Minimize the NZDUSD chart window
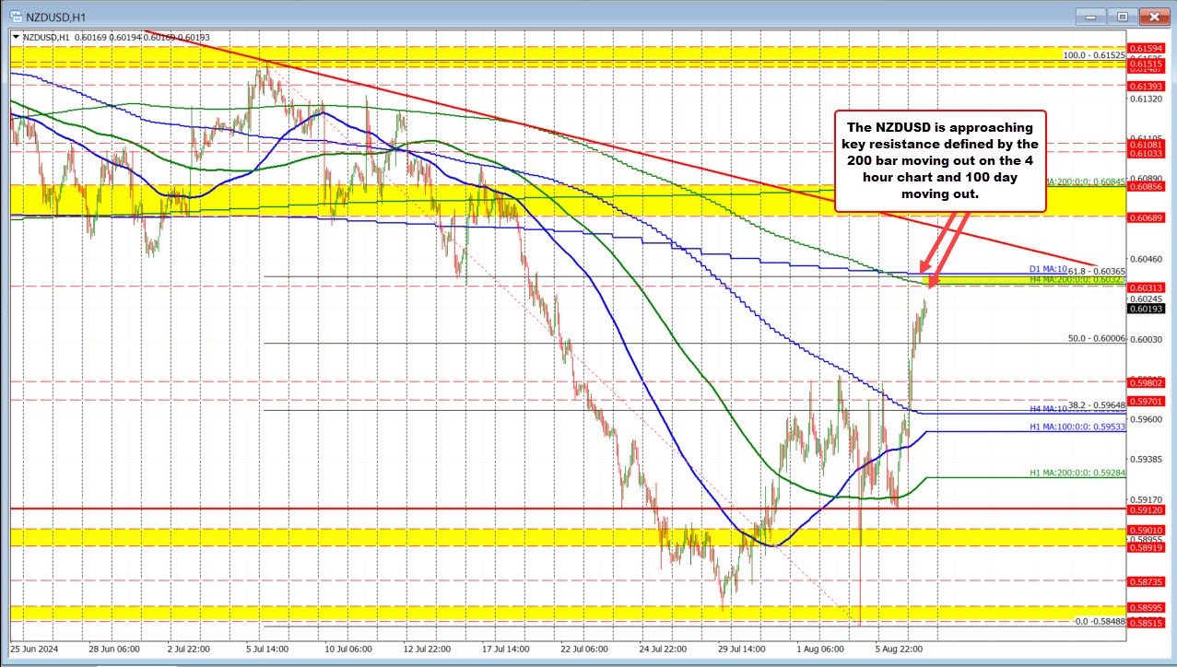This screenshot has width=1177, height=667. click(x=1089, y=16)
